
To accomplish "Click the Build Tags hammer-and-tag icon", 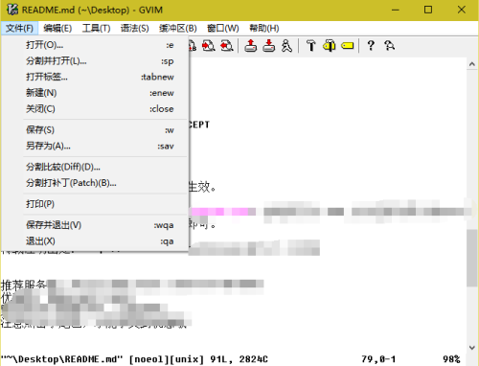I will [x=329, y=46].
